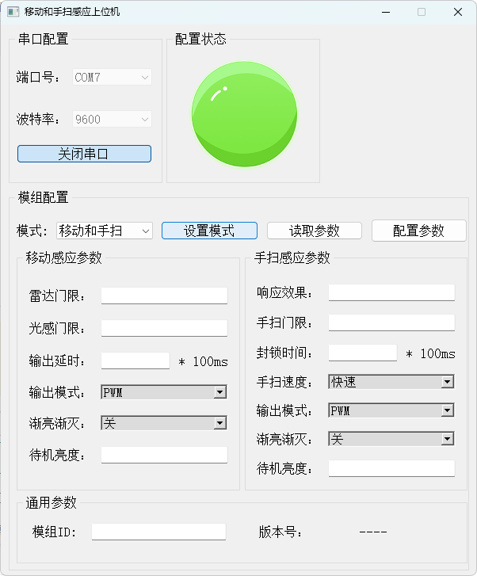
Task: Click the 雷达门限 input field
Action: point(164,296)
